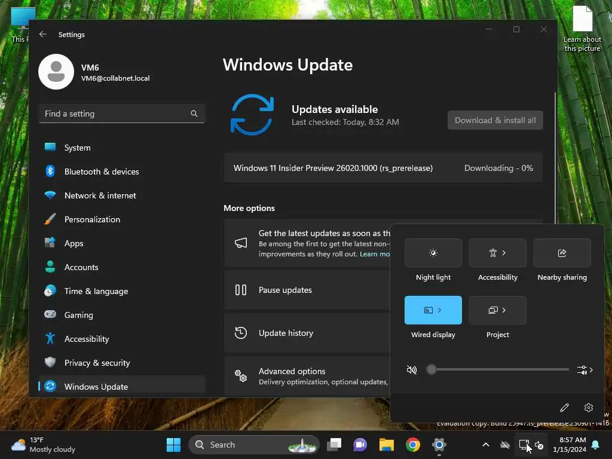Follow the Learn more link
This screenshot has height=459, width=612.
click(x=375, y=254)
